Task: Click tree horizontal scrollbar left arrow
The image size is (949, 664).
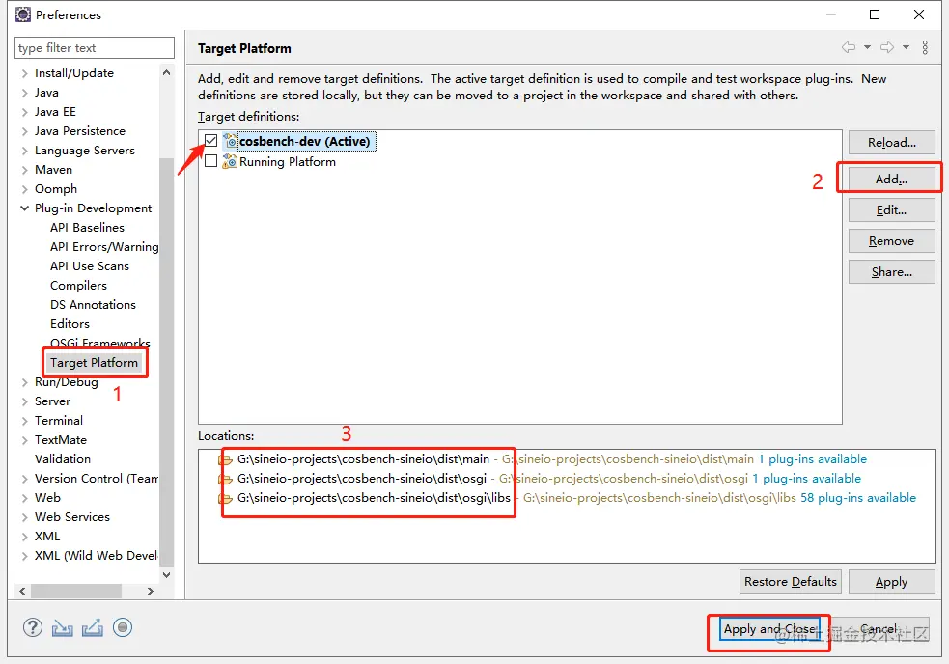Action: tap(22, 591)
